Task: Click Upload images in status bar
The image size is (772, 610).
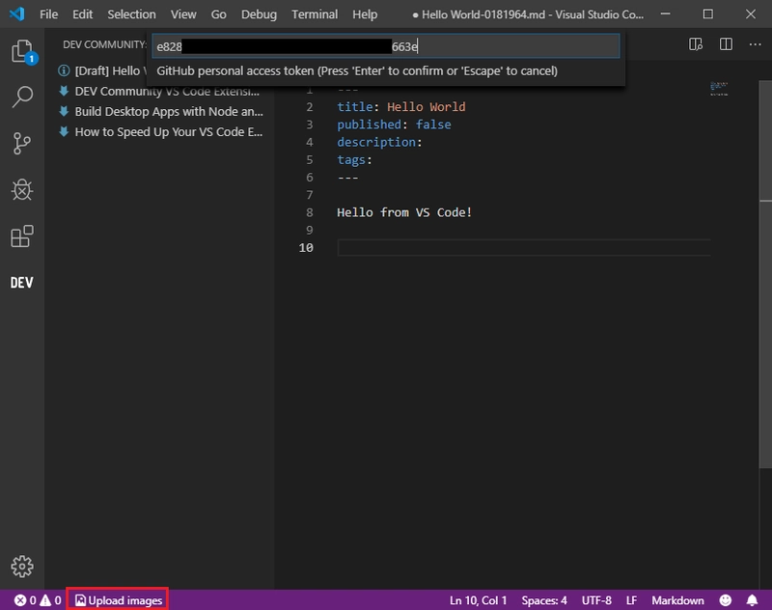Action: pos(118,600)
